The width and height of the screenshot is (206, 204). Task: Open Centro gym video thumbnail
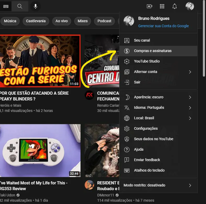(102, 61)
